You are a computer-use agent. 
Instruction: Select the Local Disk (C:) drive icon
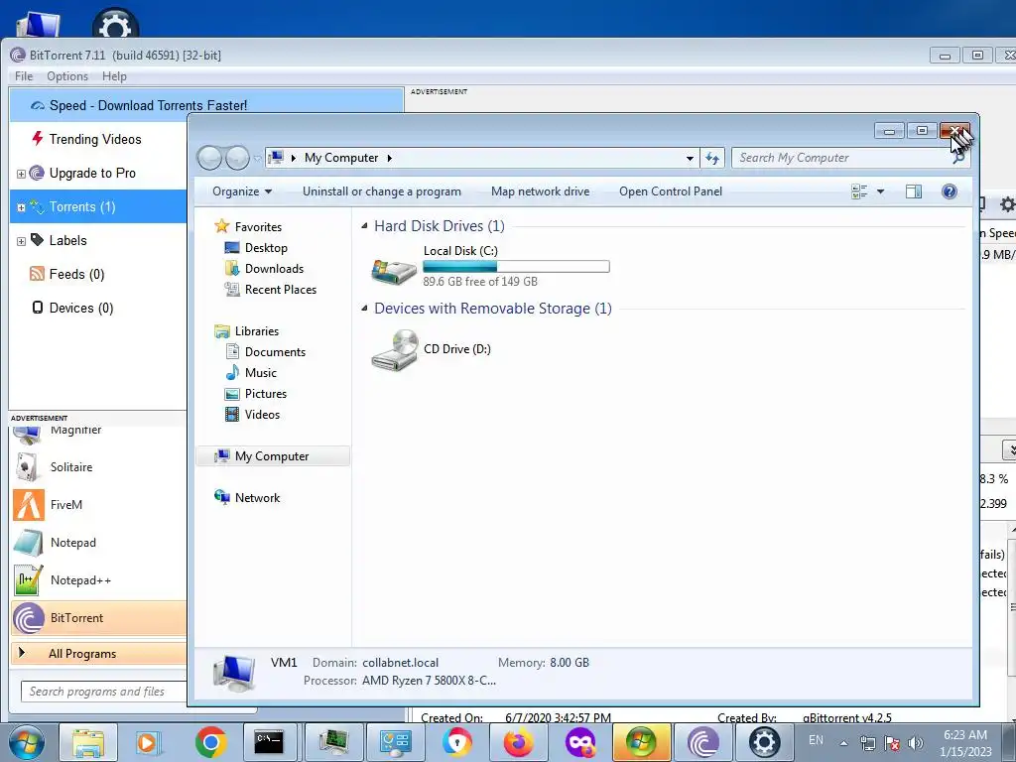393,270
